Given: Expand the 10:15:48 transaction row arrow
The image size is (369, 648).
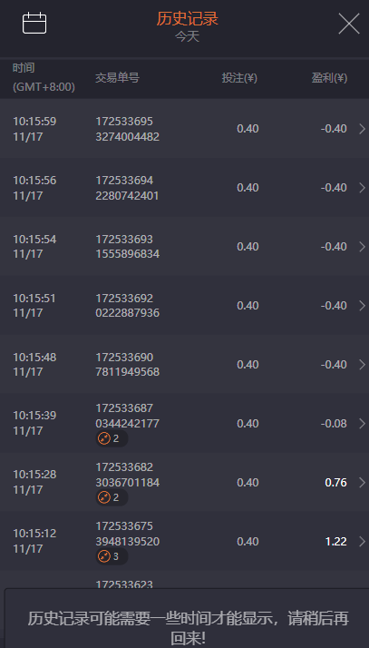Looking at the screenshot, I should [363, 365].
